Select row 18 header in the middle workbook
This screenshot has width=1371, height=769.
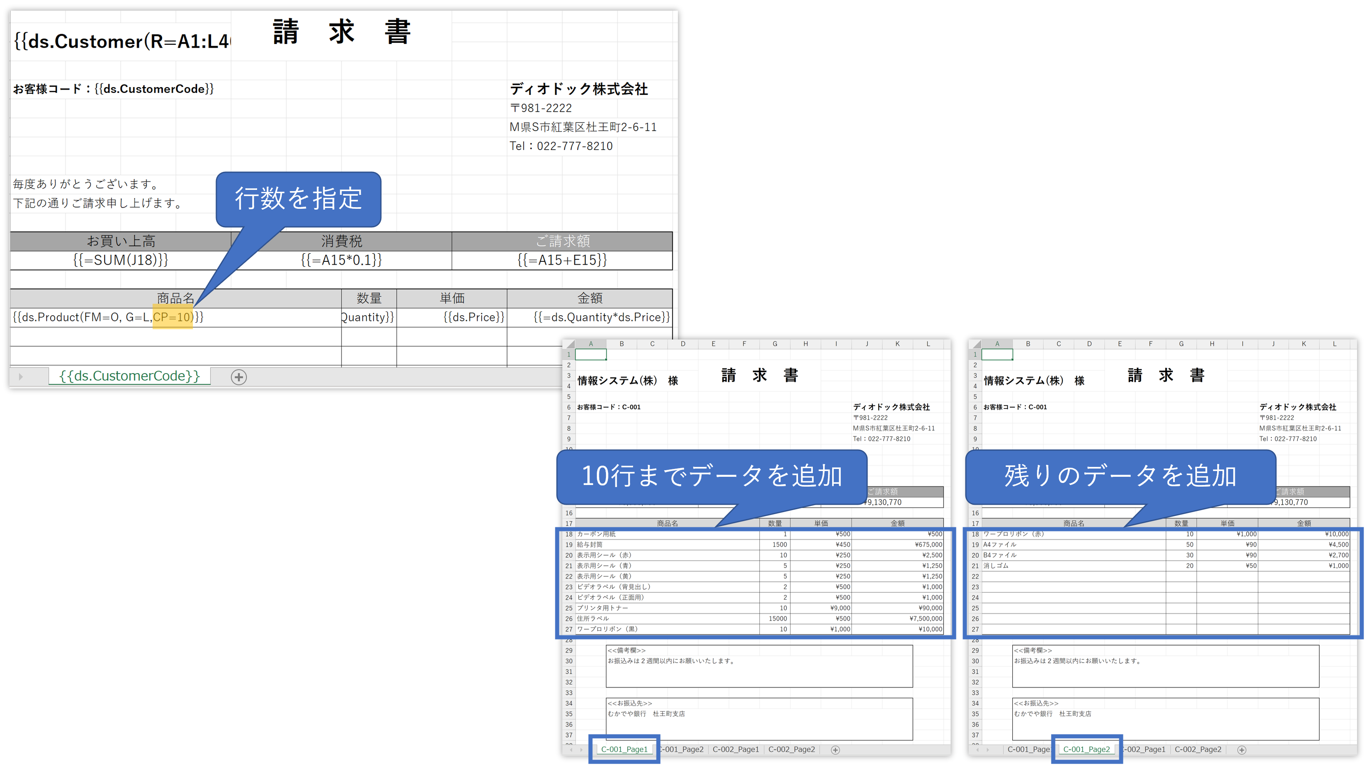[x=569, y=534]
